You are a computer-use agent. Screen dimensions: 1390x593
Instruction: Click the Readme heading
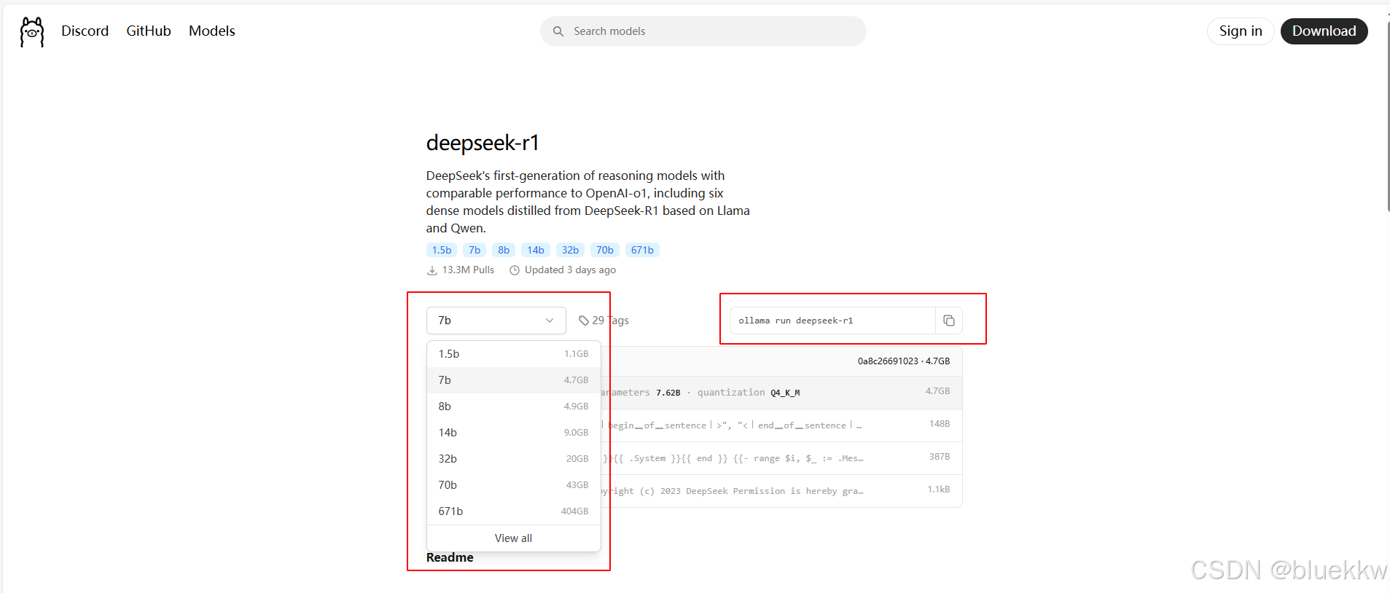[x=450, y=557]
